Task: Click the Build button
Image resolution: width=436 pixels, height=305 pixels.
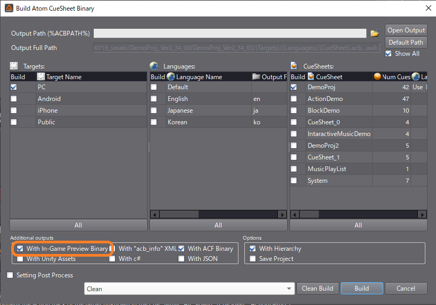Action: point(362,289)
